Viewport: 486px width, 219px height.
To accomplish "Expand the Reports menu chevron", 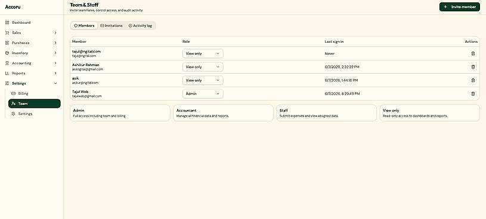I will [x=55, y=73].
